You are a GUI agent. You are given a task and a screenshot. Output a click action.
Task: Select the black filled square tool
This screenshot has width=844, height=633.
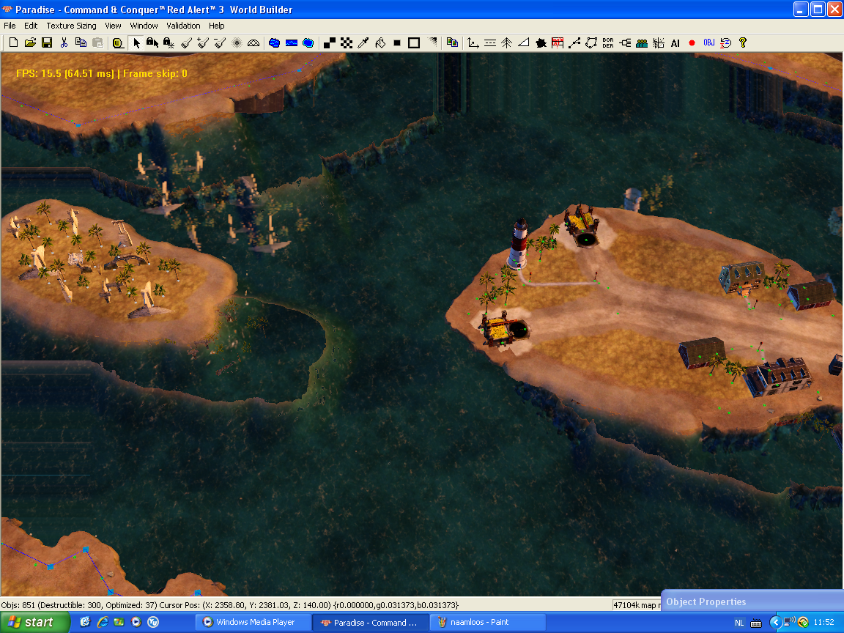coord(396,42)
